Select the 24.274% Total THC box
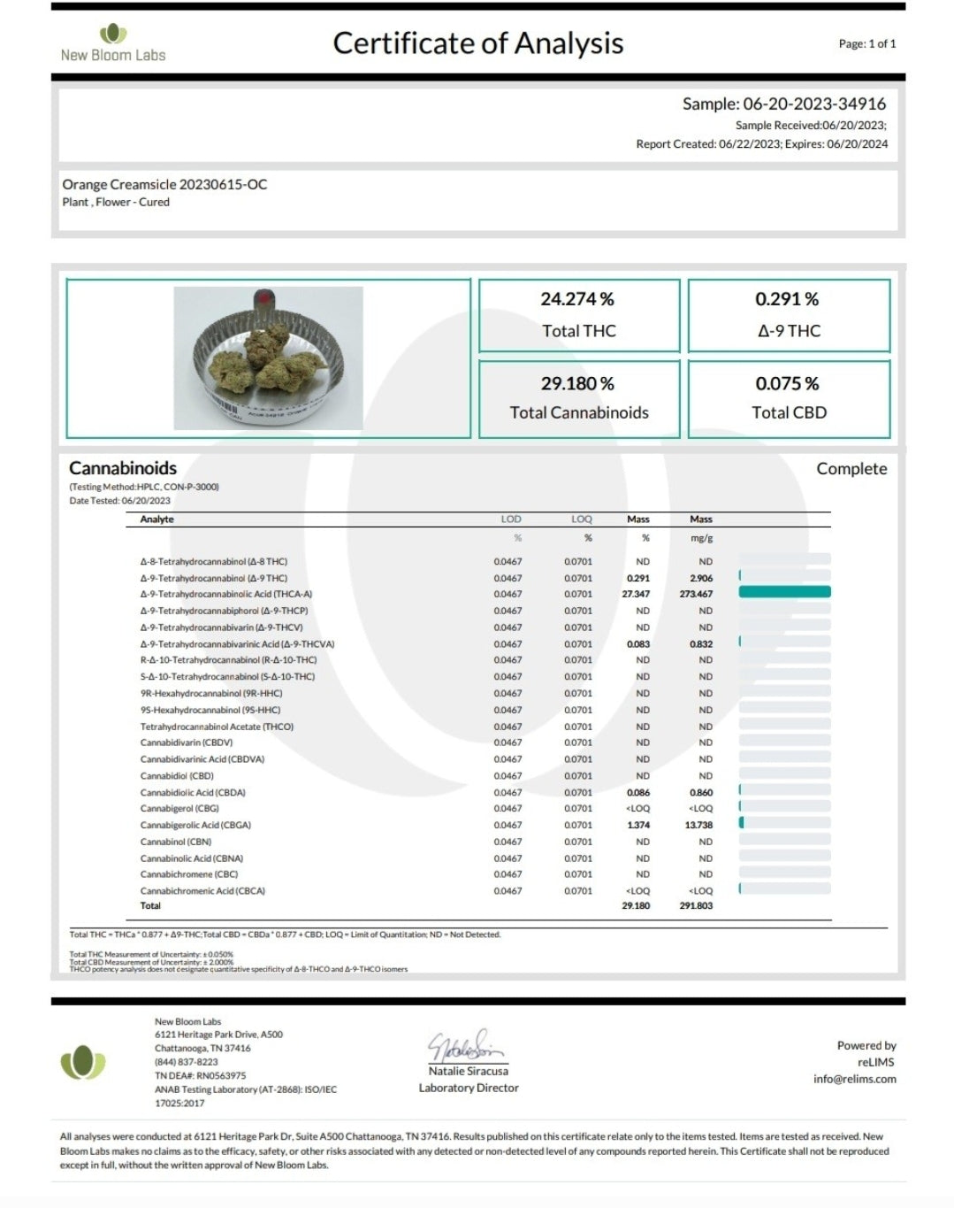The height and width of the screenshot is (1208, 954). (578, 315)
